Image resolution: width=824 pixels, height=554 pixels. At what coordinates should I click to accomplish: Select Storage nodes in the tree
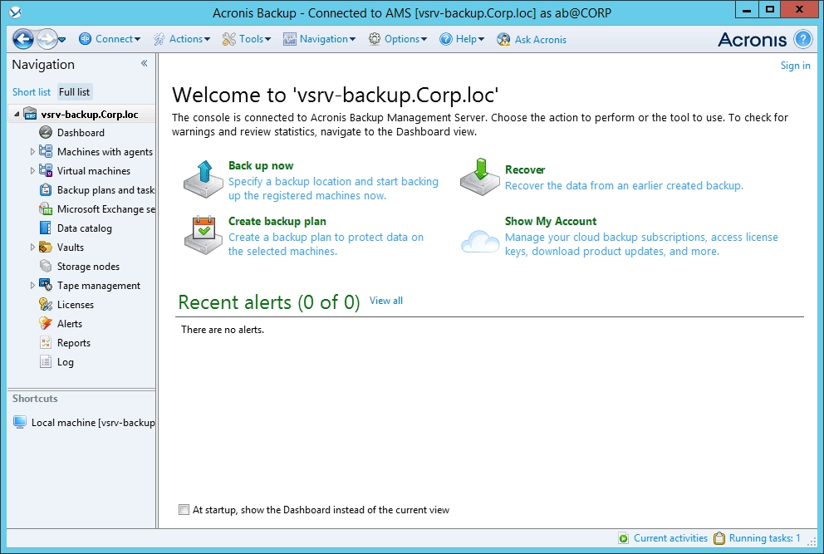(x=88, y=267)
